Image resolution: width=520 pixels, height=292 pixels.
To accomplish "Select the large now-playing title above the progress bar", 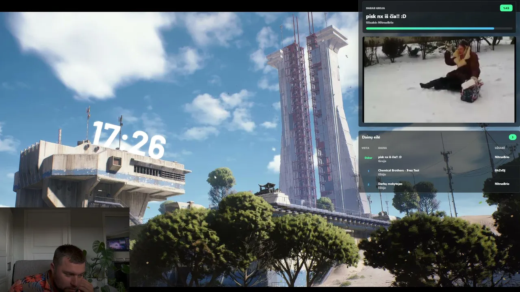I will coord(386,16).
